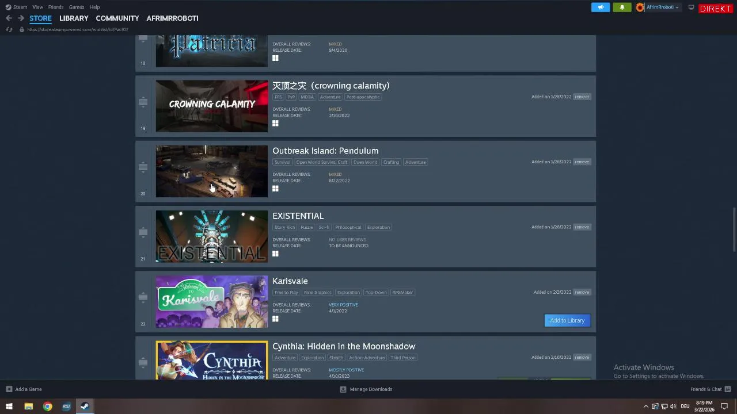This screenshot has width=737, height=414.
Task: Click the Post-apocalyptic tag on crowning calamity
Action: click(x=363, y=97)
